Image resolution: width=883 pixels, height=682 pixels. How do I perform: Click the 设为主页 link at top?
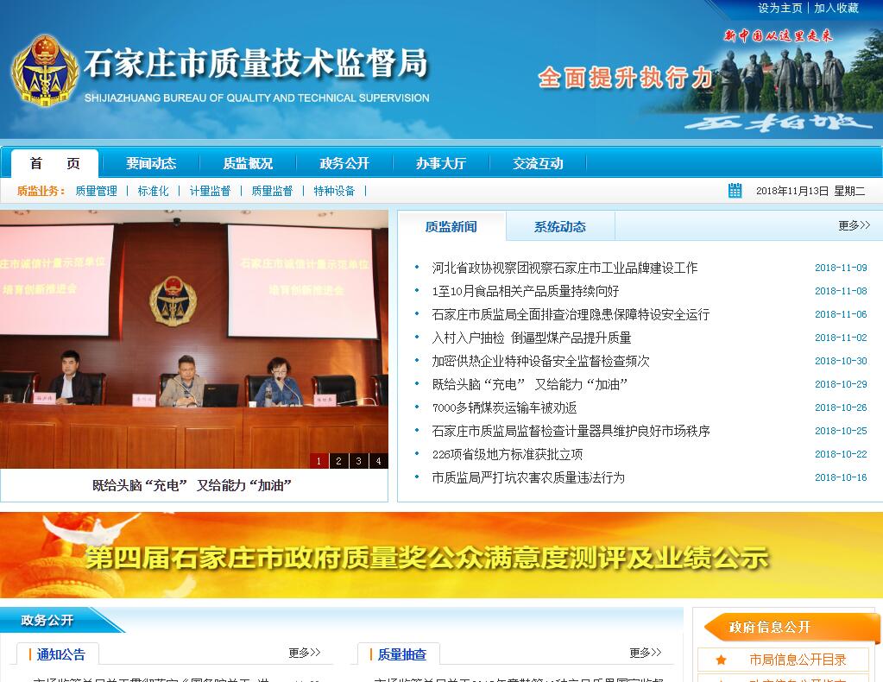click(x=780, y=8)
